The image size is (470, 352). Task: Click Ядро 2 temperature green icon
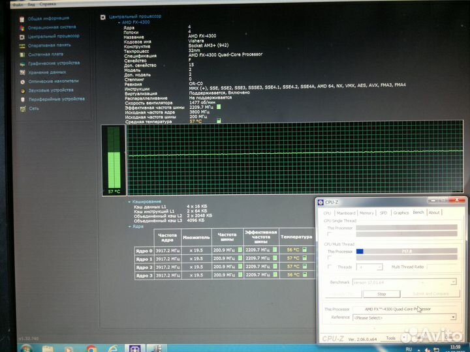[305, 267]
